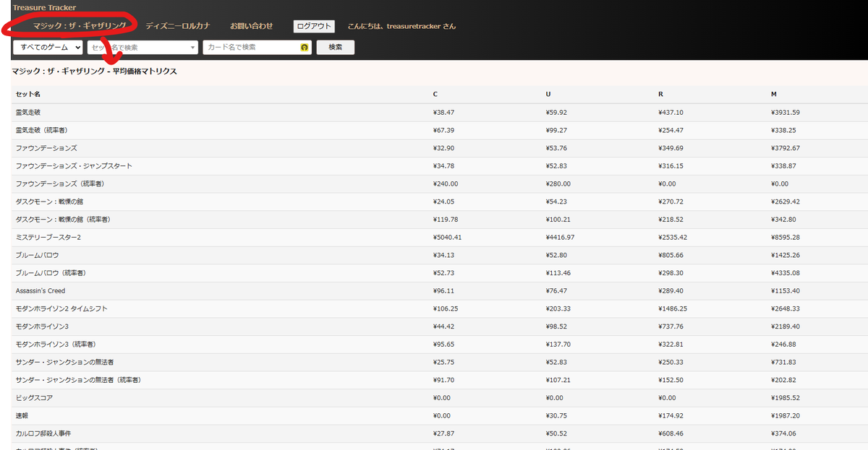Click the ¥737.76 rare price cell
The width and height of the screenshot is (868, 450).
(x=671, y=326)
